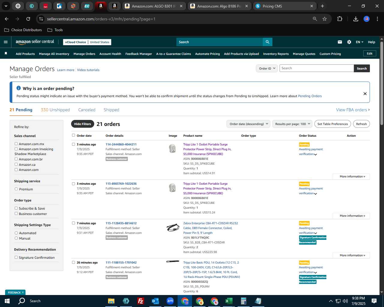Open Excel from the taskbar
Image resolution: width=384 pixels, height=307 pixels.
229,301
